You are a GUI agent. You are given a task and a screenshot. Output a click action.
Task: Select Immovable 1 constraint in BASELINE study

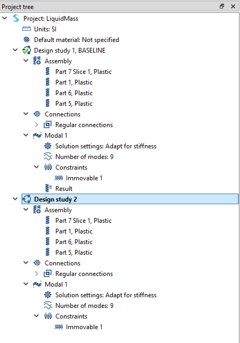84,178
